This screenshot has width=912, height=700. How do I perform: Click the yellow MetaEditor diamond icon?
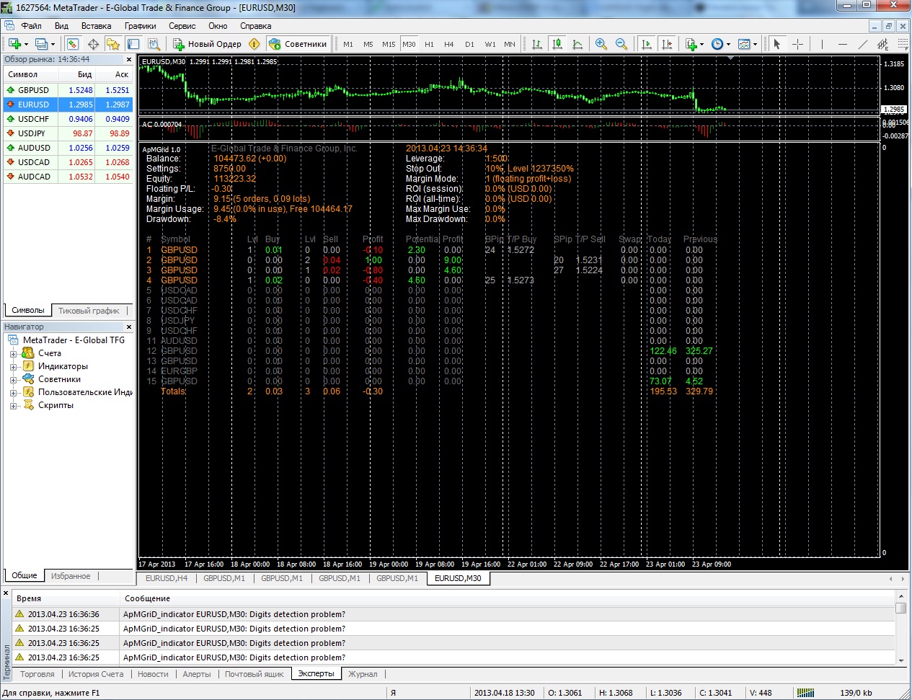pos(254,44)
